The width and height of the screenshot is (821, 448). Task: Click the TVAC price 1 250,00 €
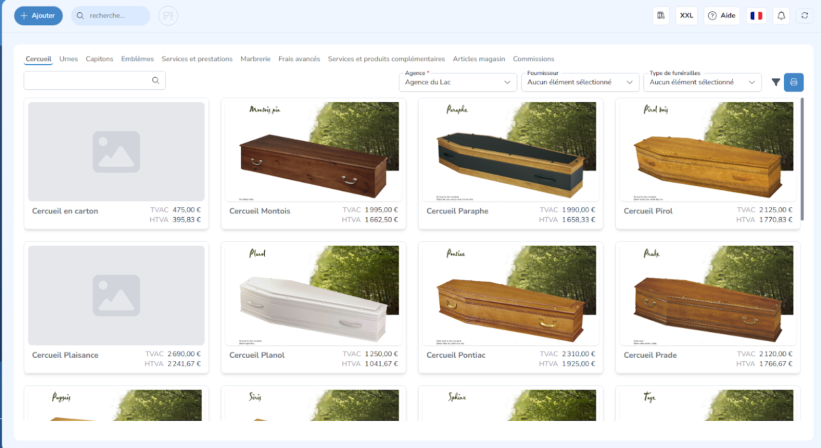(382, 354)
